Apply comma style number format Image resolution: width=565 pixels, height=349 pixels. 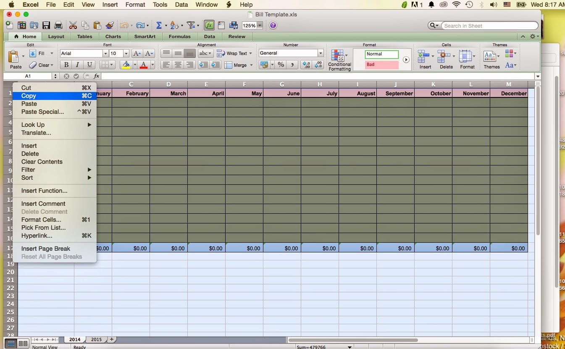coord(293,65)
